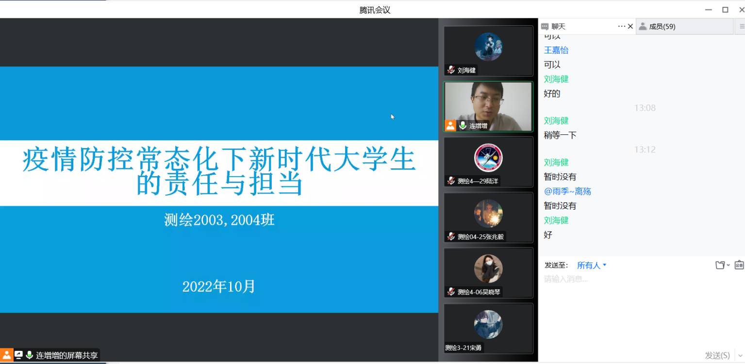Close the 聊天 chat panel with X

[x=630, y=26]
